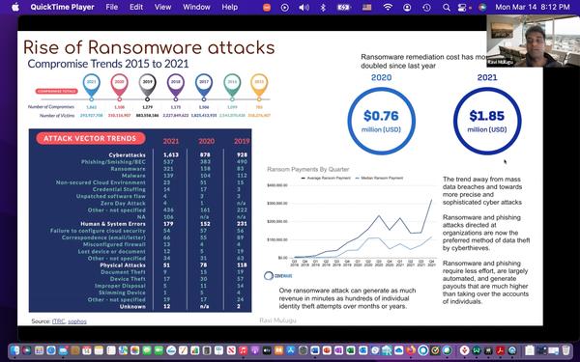
Task: Open FaceTime from the Dock
Action: [159, 350]
